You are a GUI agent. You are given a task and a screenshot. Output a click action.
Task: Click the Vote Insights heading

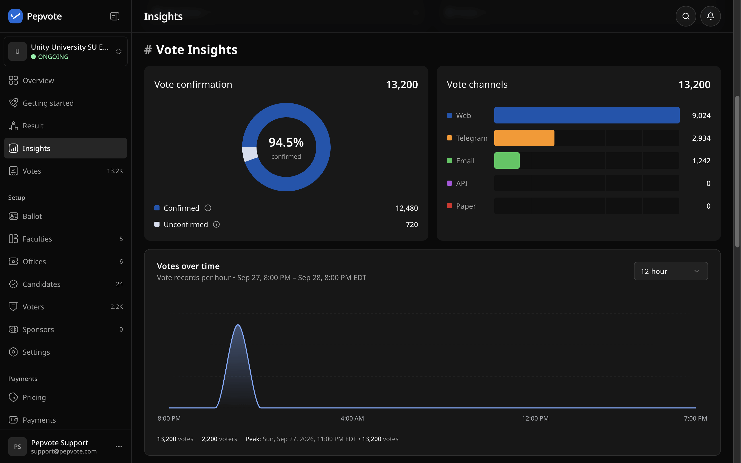point(197,50)
